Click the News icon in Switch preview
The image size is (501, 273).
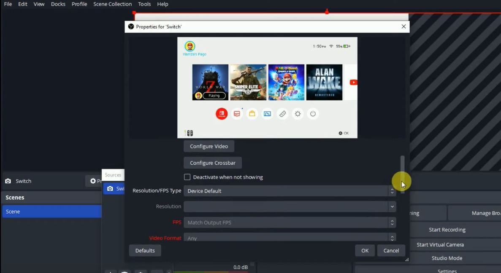tap(237, 114)
